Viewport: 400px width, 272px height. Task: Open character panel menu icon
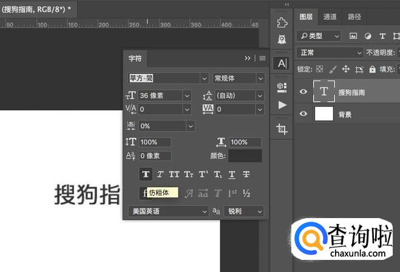tap(262, 58)
